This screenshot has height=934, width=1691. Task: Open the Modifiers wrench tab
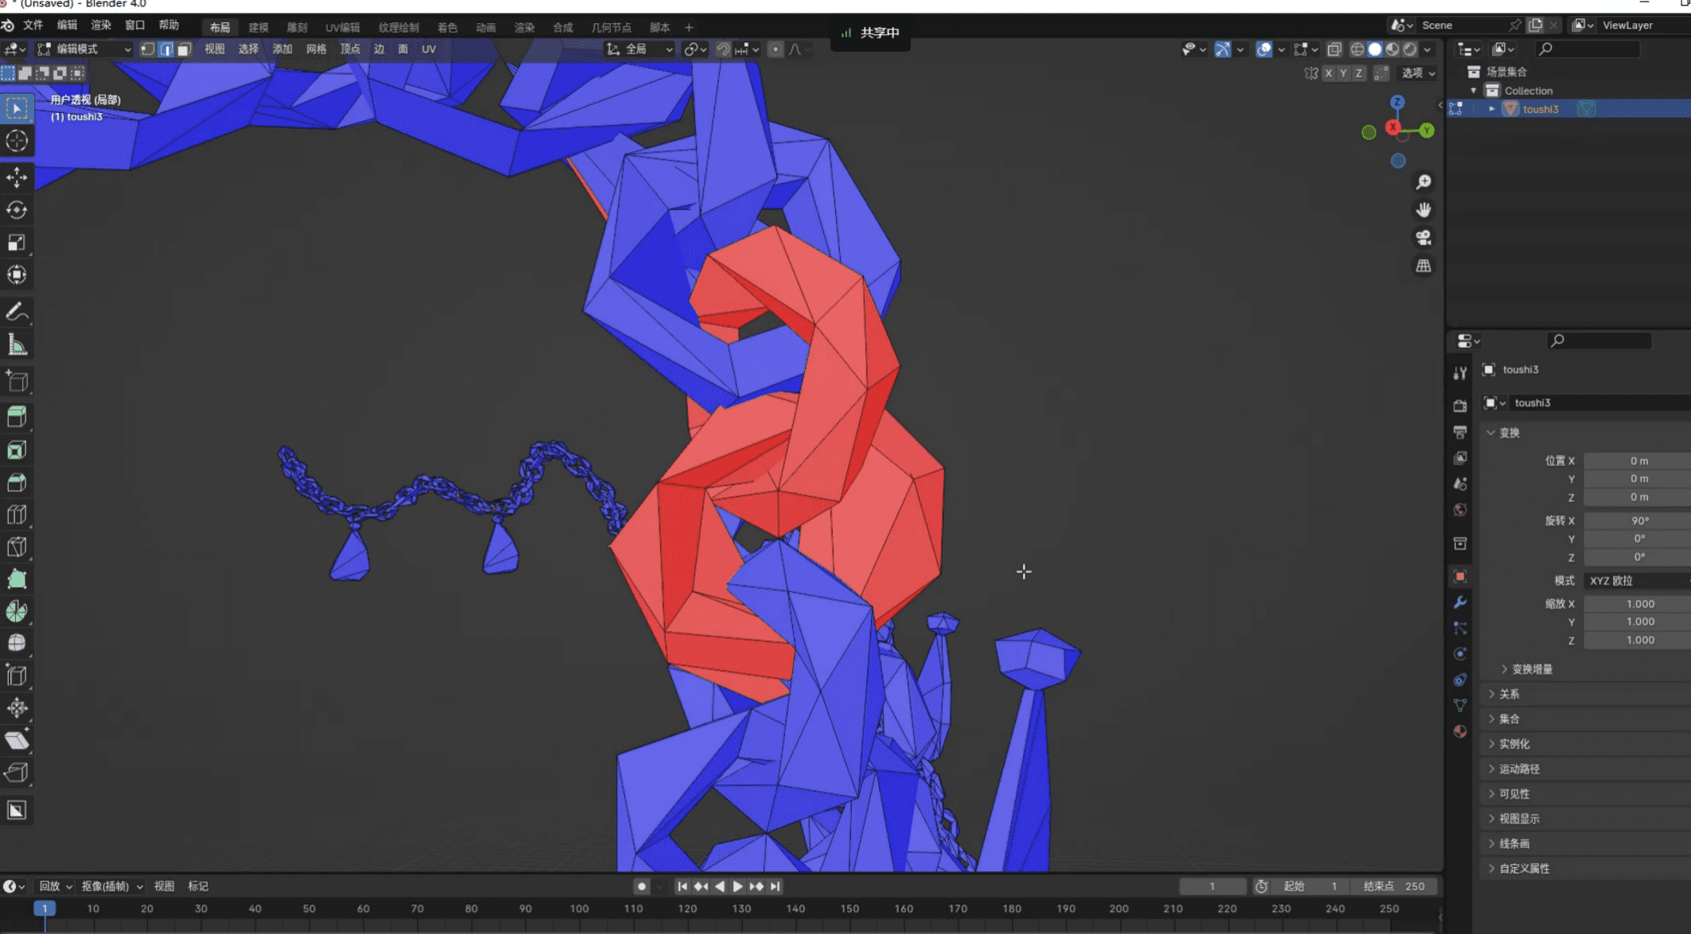tap(1460, 602)
